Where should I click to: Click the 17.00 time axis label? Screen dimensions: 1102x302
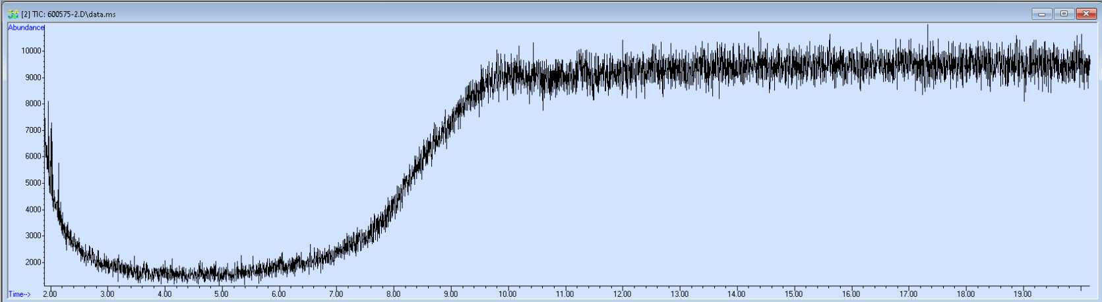(908, 294)
